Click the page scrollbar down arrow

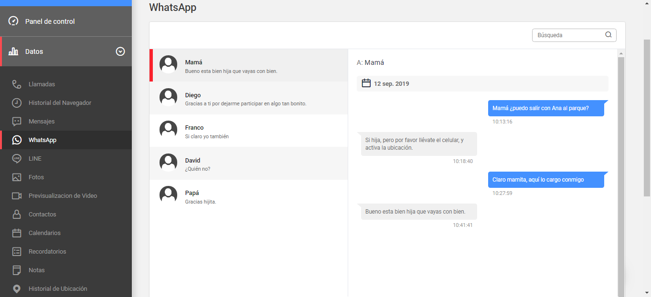point(647,292)
